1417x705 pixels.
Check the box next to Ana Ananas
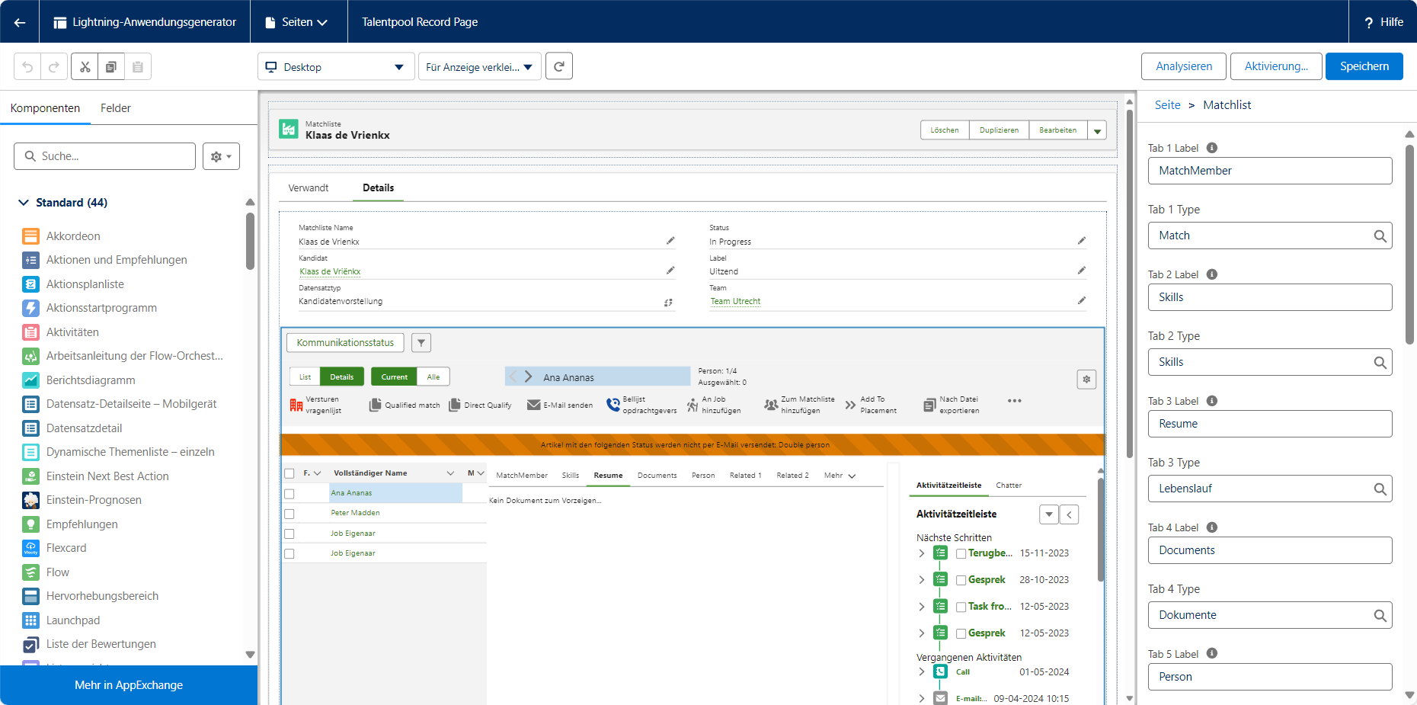[289, 494]
